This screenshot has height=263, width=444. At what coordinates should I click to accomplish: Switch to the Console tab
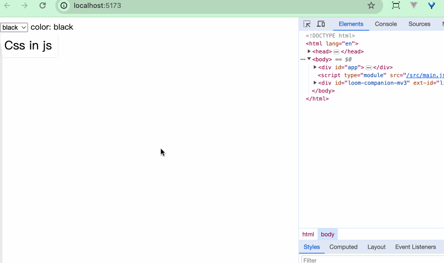(386, 24)
